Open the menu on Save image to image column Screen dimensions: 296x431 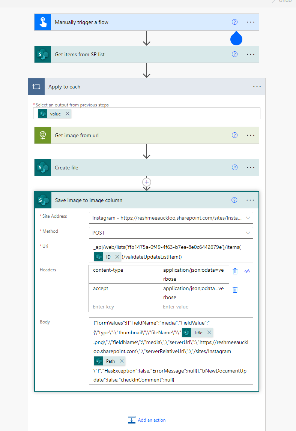(250, 200)
